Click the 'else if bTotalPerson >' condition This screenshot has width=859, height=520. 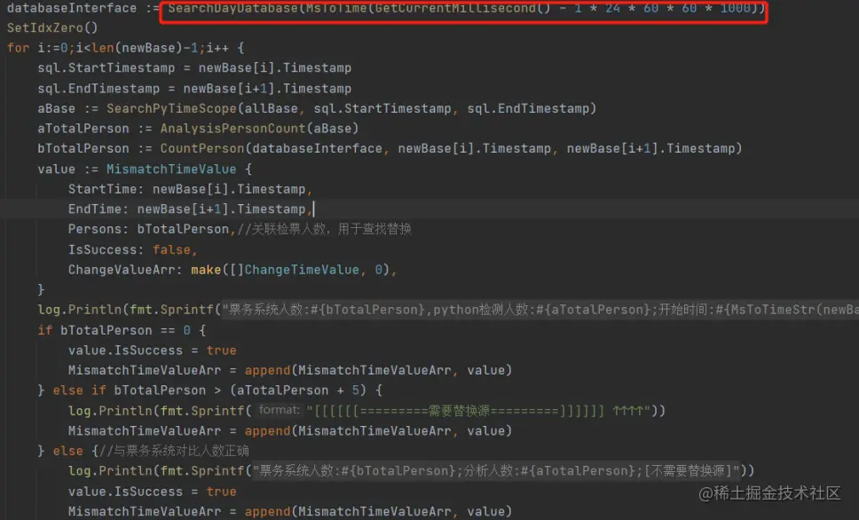pos(137,390)
